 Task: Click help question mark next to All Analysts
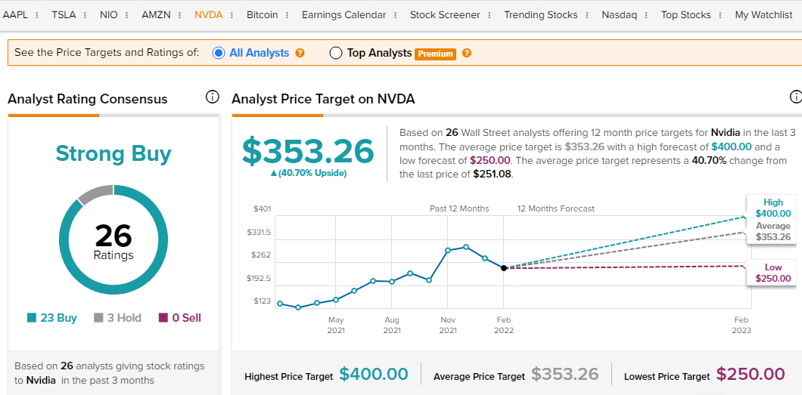(x=300, y=53)
